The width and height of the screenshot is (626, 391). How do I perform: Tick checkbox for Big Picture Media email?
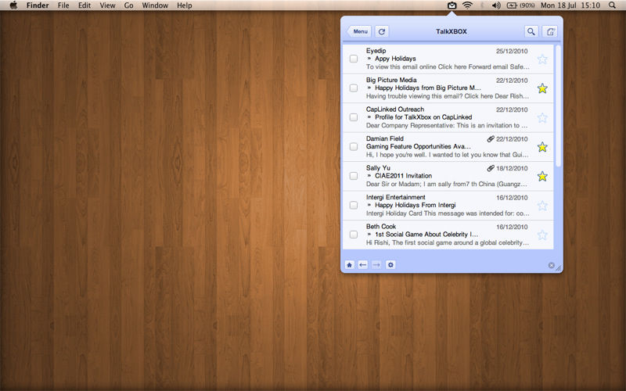[354, 88]
